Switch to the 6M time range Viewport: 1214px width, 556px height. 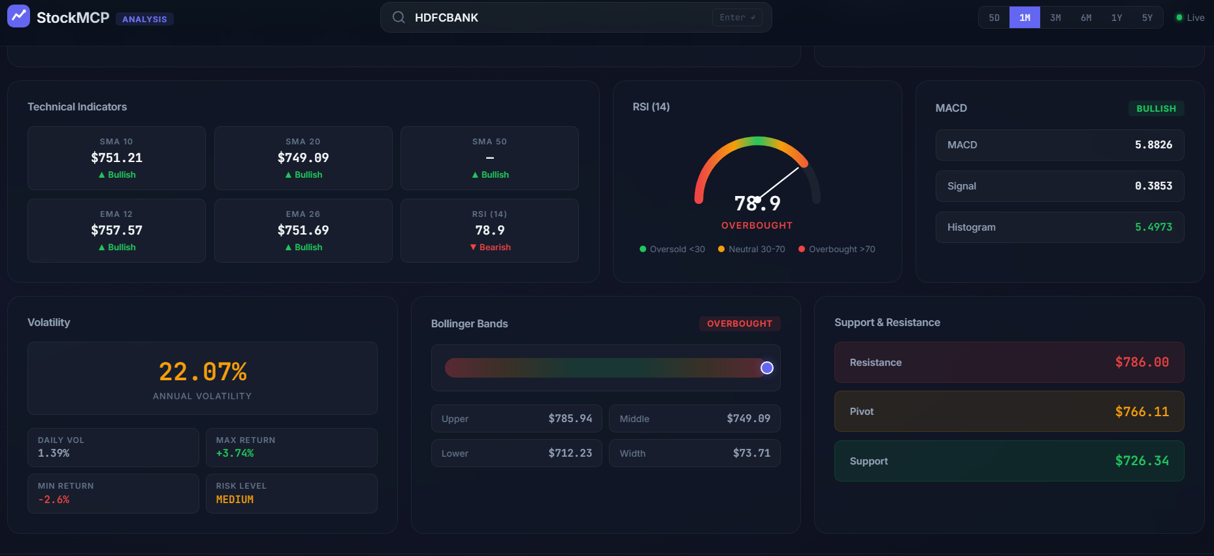tap(1086, 18)
